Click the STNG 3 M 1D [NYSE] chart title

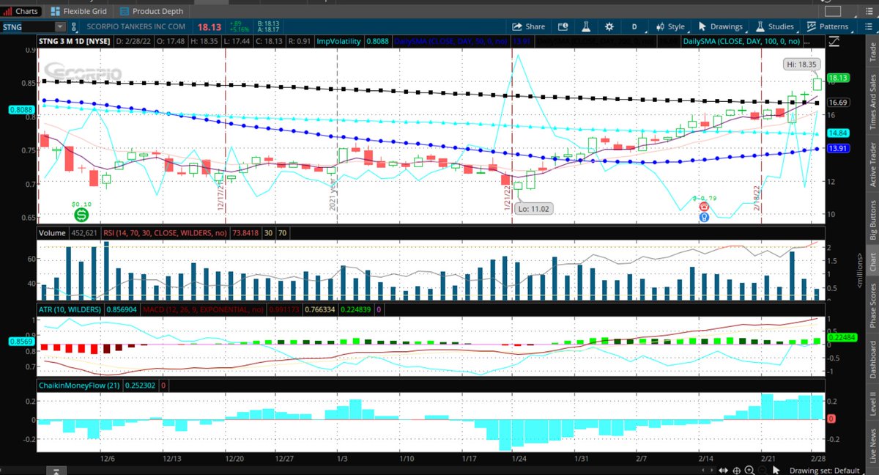pos(75,41)
